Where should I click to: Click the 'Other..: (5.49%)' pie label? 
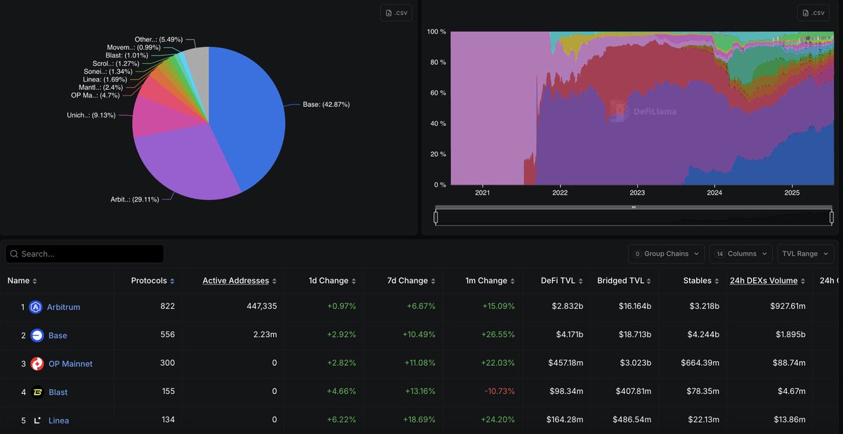[159, 39]
